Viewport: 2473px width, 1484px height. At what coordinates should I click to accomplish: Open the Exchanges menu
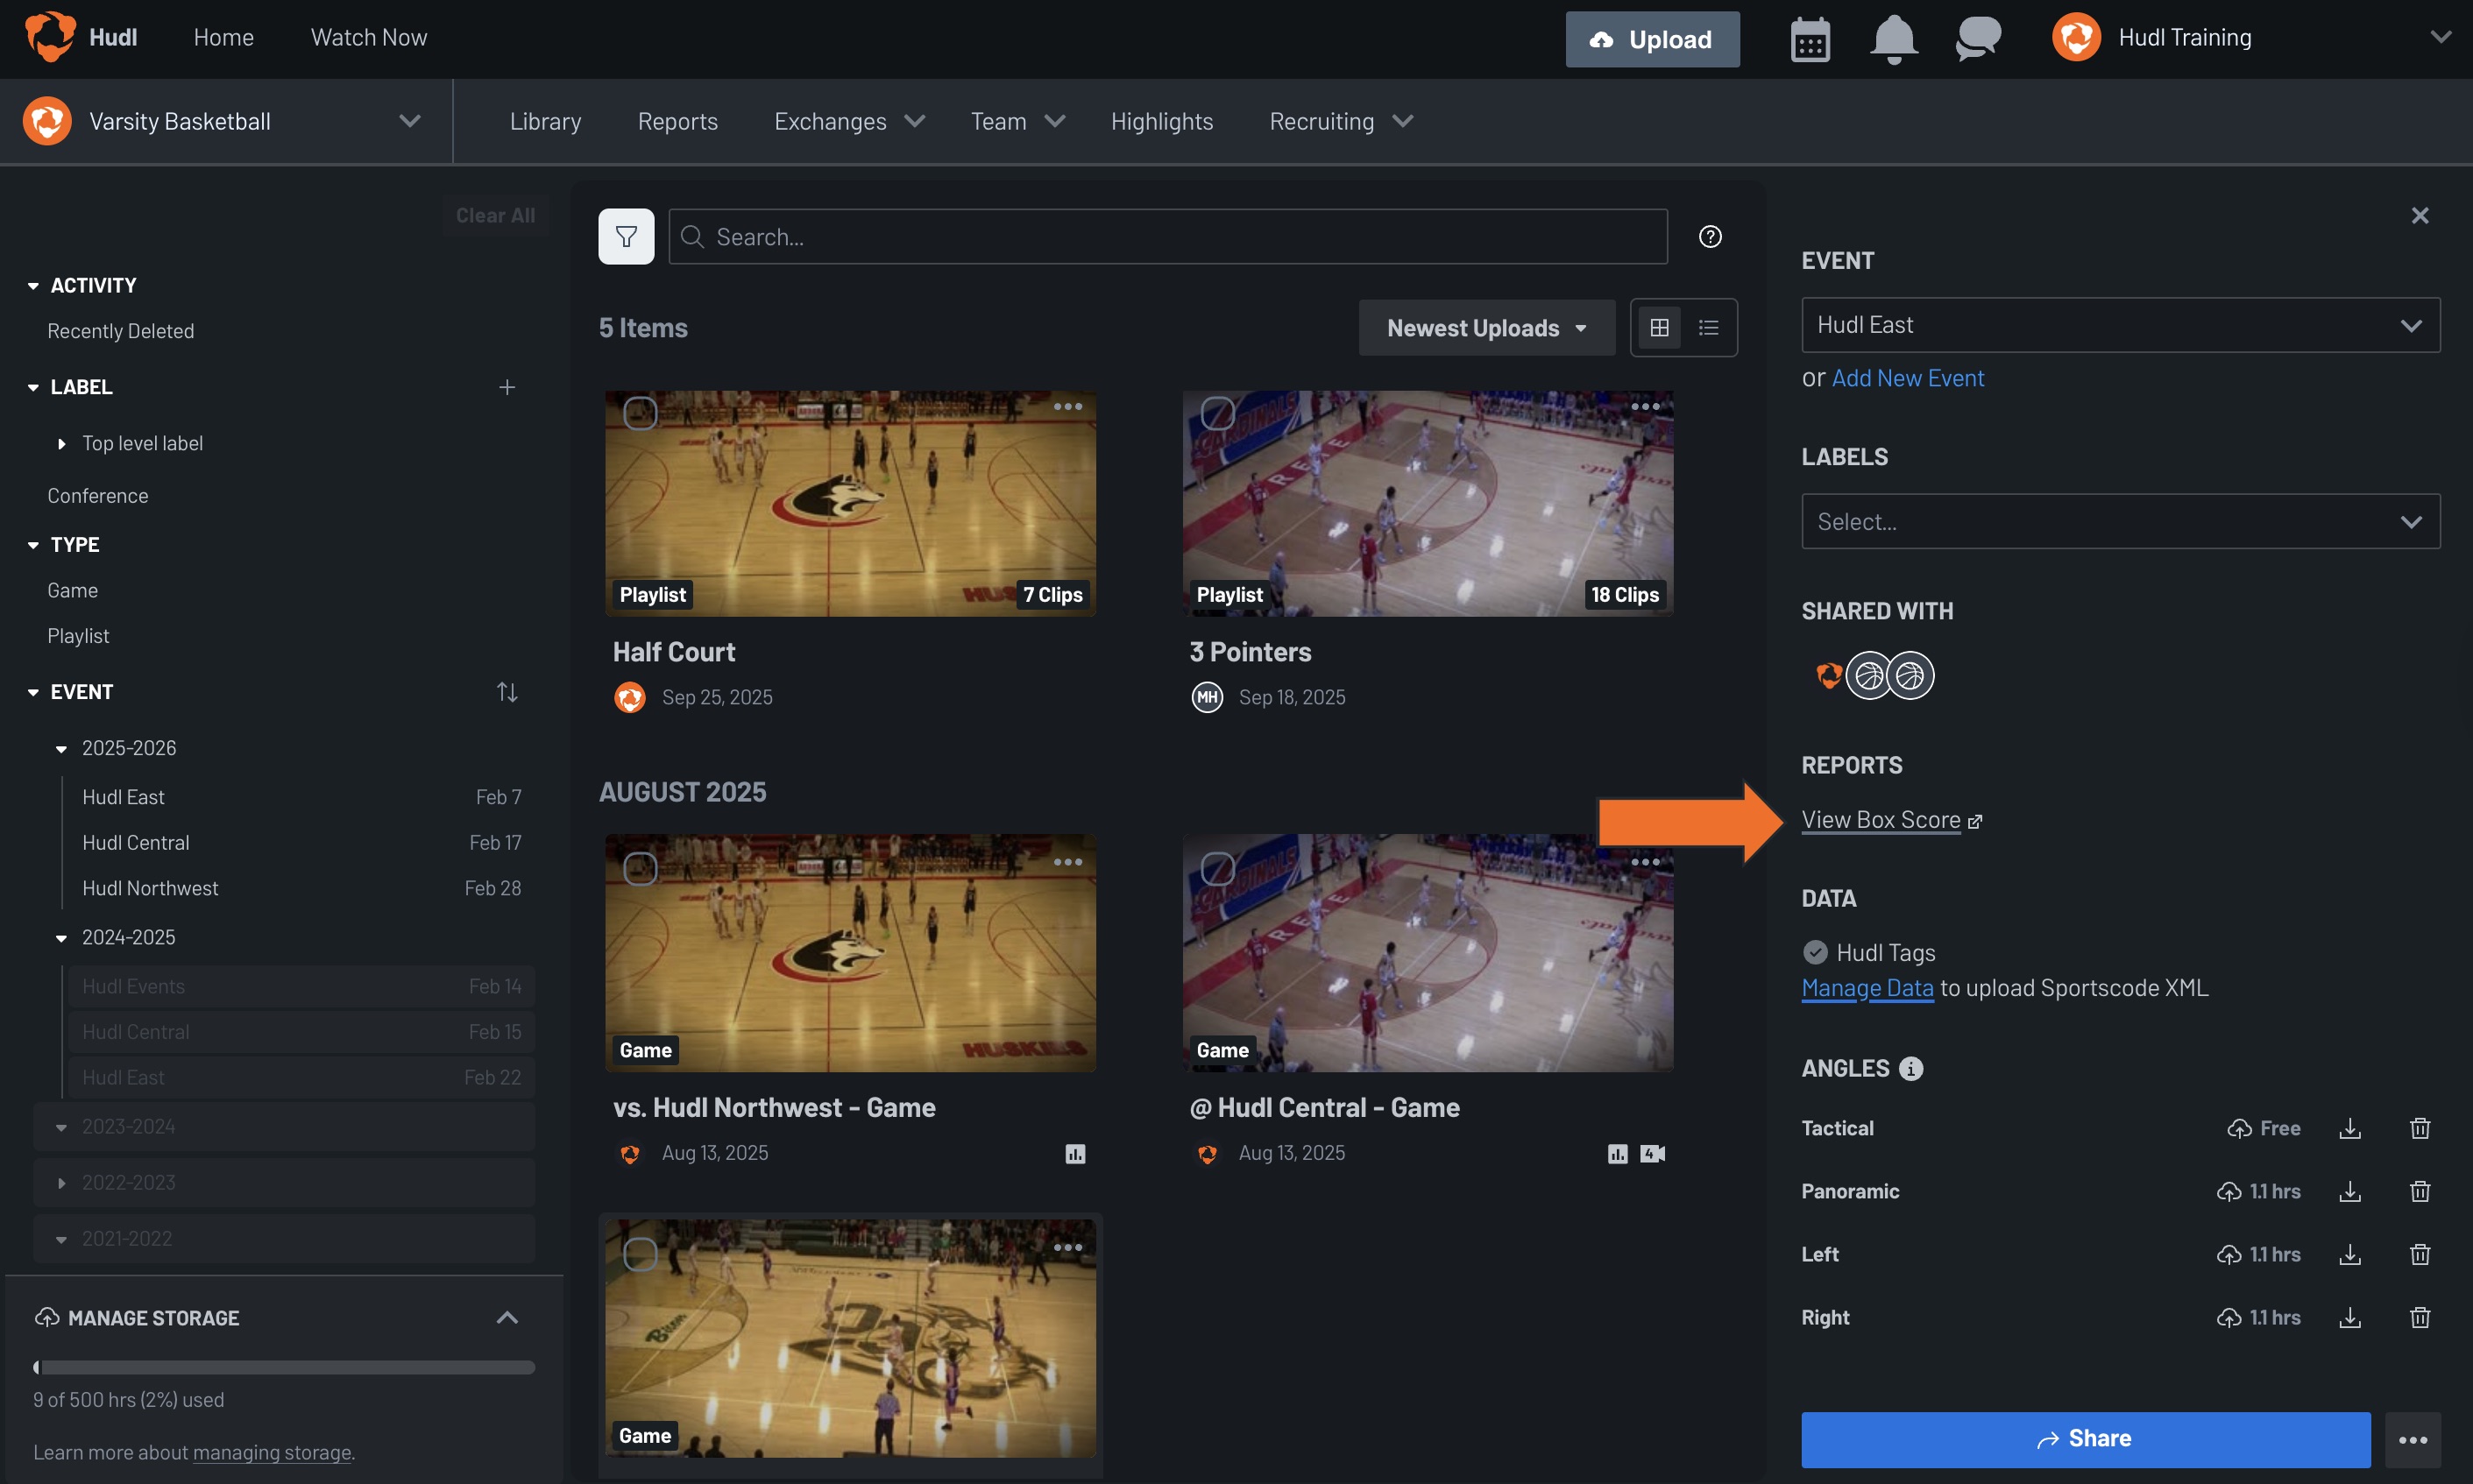tap(849, 121)
